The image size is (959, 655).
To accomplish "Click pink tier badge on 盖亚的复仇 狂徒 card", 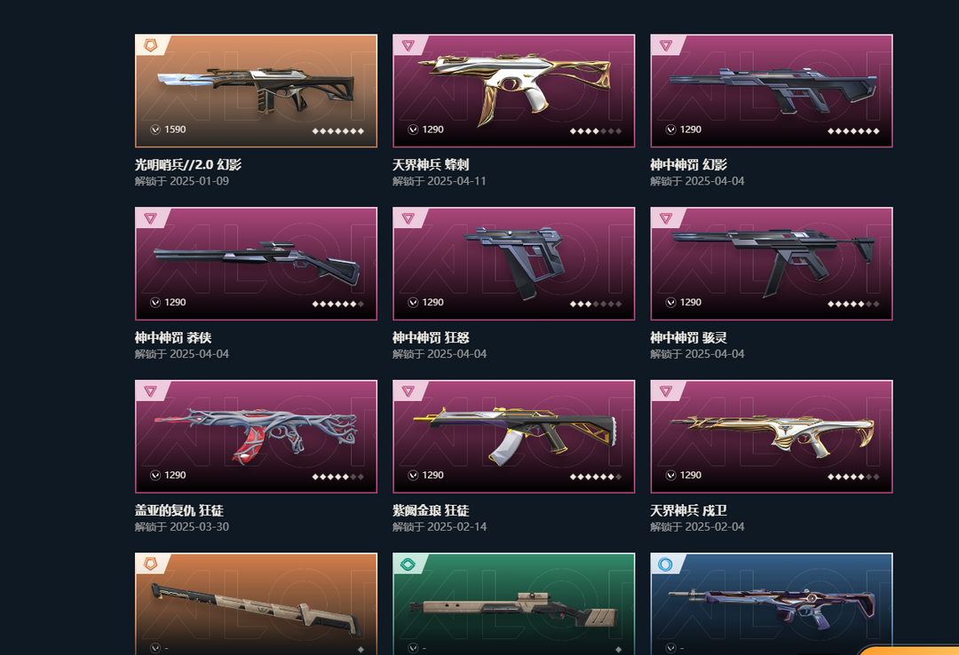I will pyautogui.click(x=150, y=391).
